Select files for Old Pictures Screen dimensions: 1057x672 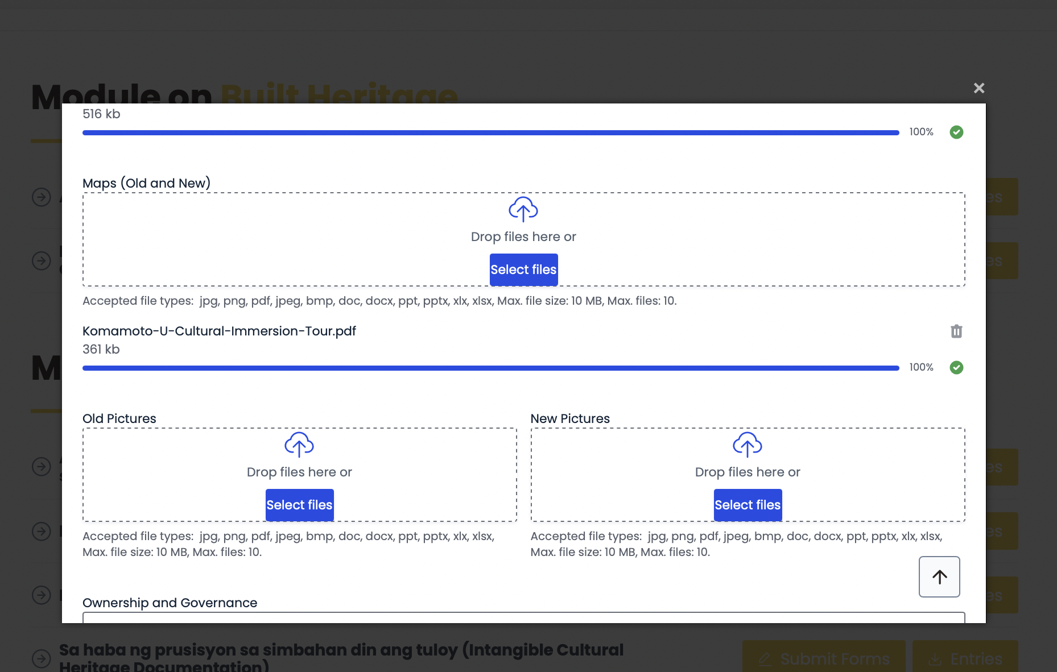(x=299, y=505)
